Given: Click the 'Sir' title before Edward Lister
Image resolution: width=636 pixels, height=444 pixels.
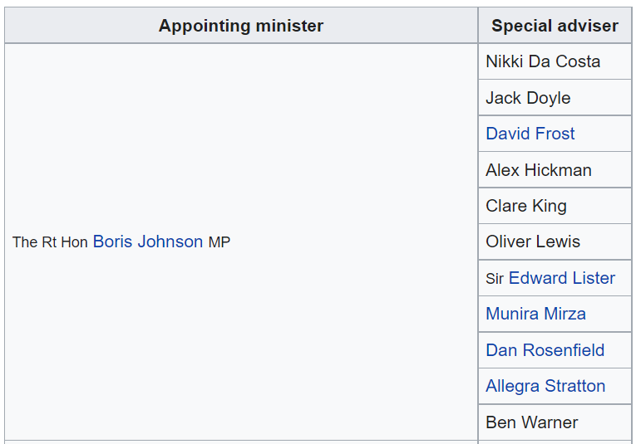Looking at the screenshot, I should click(495, 279).
